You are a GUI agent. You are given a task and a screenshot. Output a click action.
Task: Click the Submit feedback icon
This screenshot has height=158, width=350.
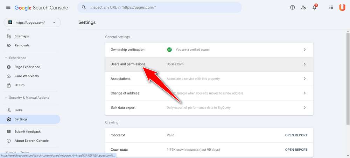click(9, 131)
